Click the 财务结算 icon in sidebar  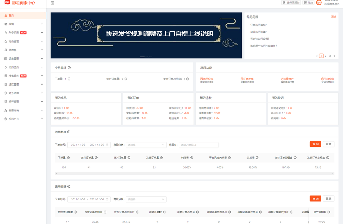[5, 93]
